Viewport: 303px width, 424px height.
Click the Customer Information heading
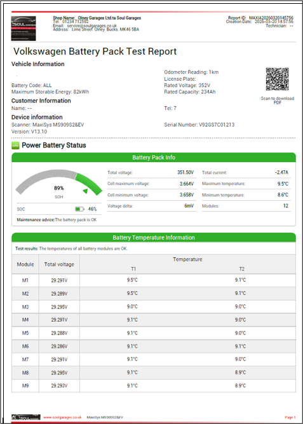(x=41, y=100)
